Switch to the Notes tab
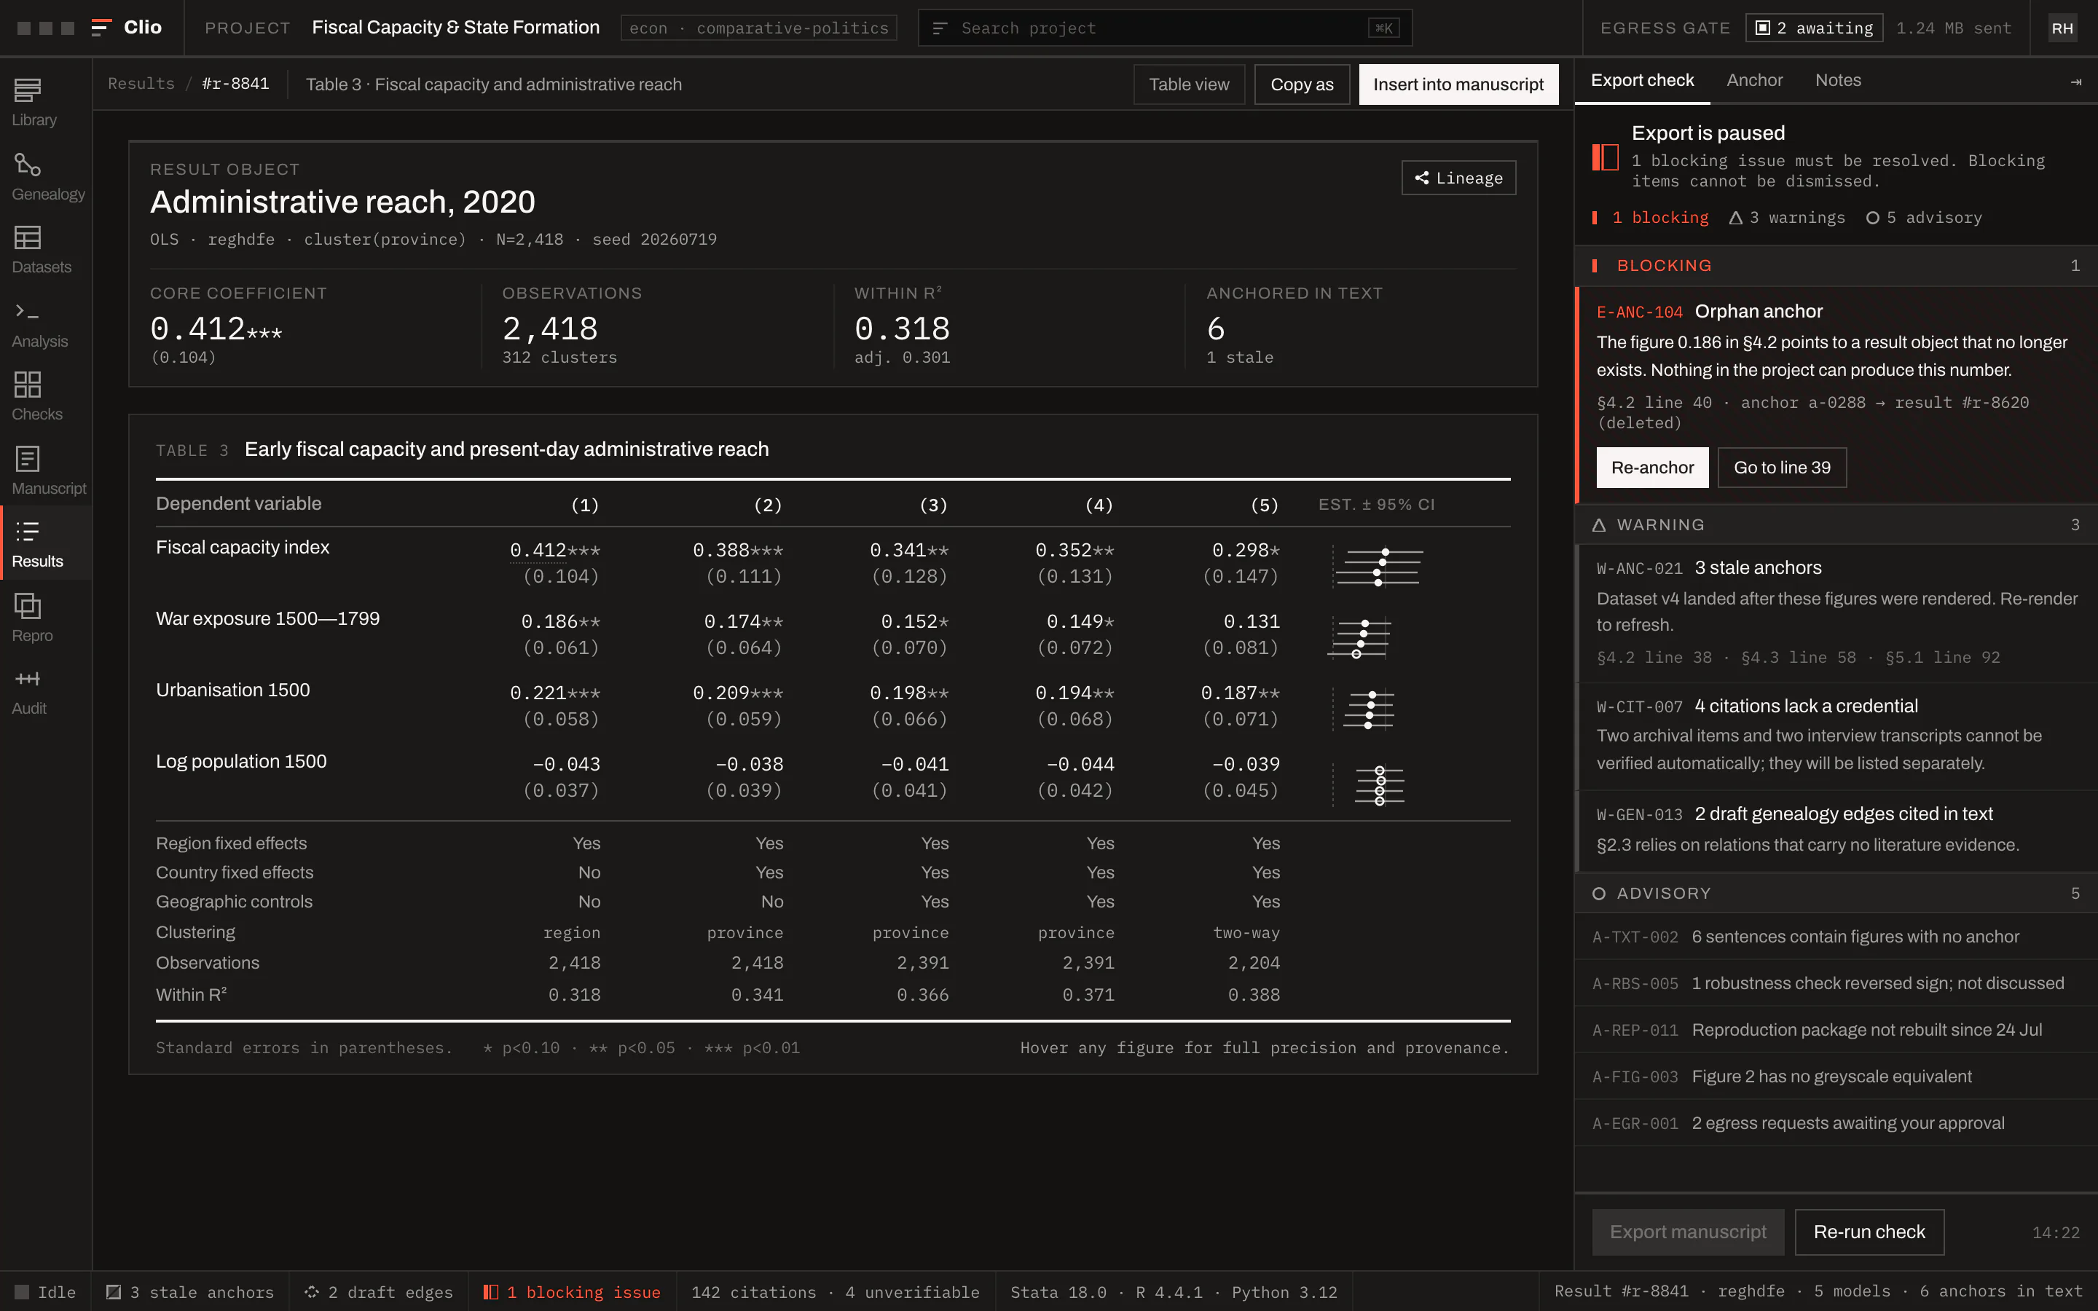Viewport: 2098px width, 1311px height. [x=1838, y=81]
